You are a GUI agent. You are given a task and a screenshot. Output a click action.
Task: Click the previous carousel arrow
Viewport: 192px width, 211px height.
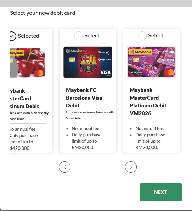click(64, 167)
